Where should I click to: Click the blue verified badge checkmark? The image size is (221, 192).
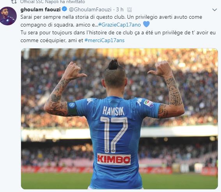pos(65,9)
